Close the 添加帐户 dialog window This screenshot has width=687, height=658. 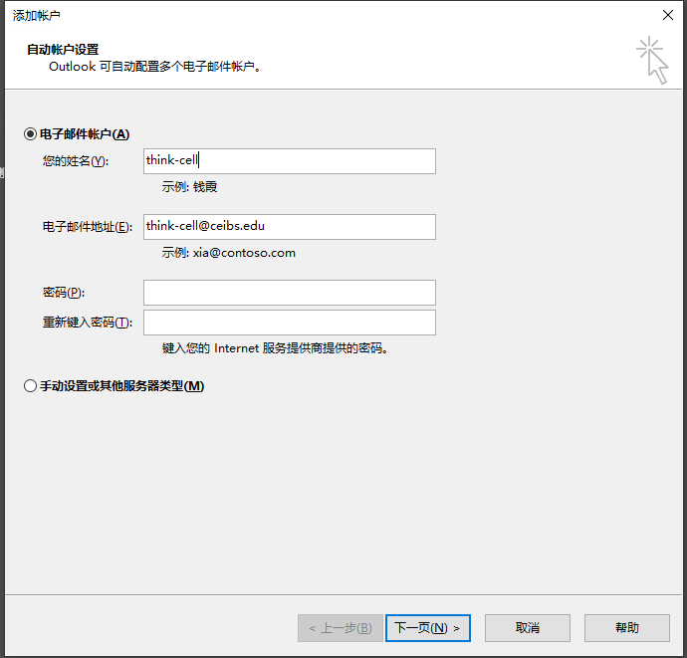[x=665, y=15]
